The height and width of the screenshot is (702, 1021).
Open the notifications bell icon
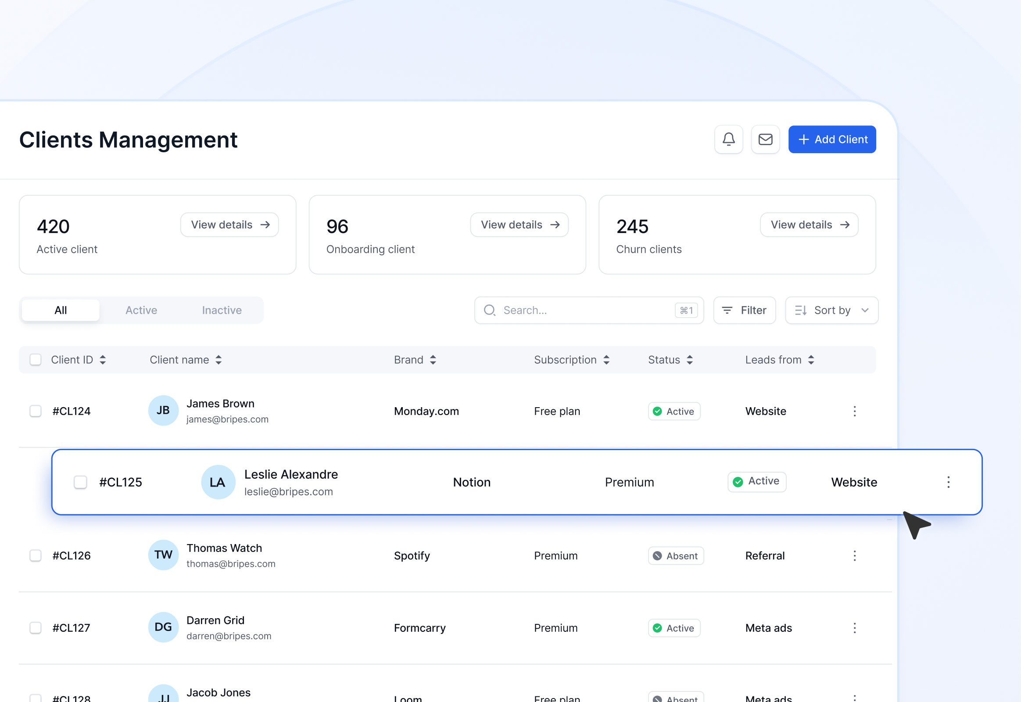click(728, 140)
